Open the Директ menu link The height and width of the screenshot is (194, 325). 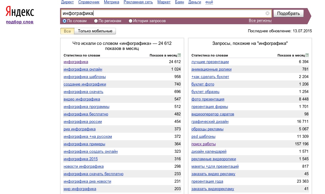point(68,2)
